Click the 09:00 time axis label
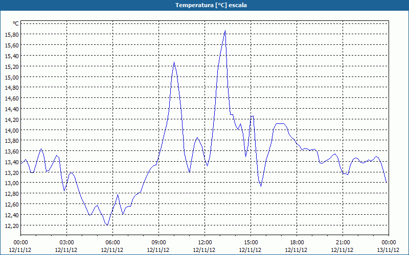This screenshot has height=255, width=409. tap(158, 242)
